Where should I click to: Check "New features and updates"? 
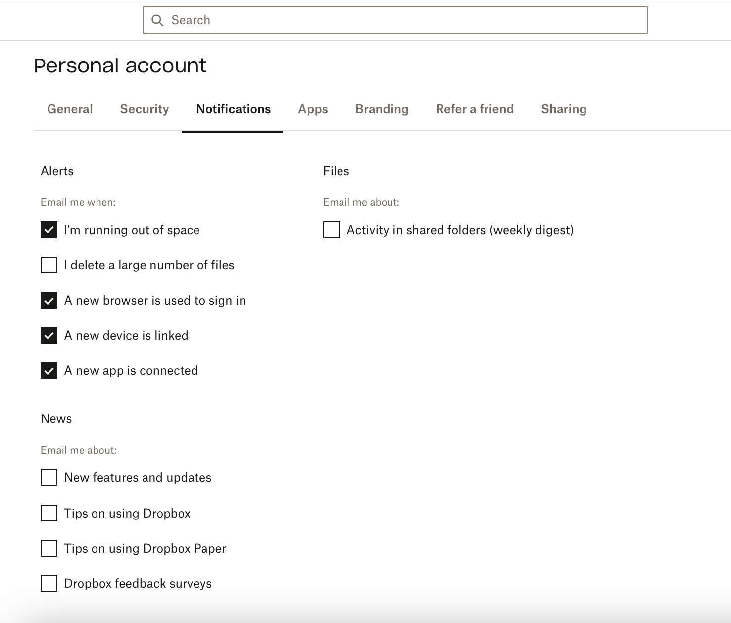coord(49,477)
